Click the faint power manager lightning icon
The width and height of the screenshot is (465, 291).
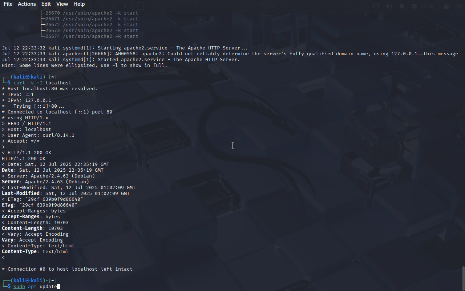tap(414, 6)
